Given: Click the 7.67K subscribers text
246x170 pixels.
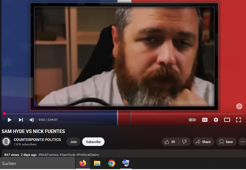Looking at the screenshot, I should tap(25, 144).
